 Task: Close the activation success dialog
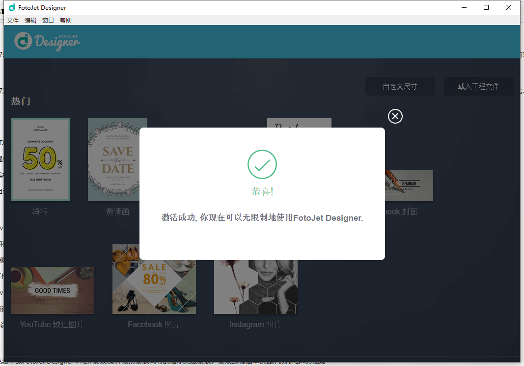tap(395, 116)
